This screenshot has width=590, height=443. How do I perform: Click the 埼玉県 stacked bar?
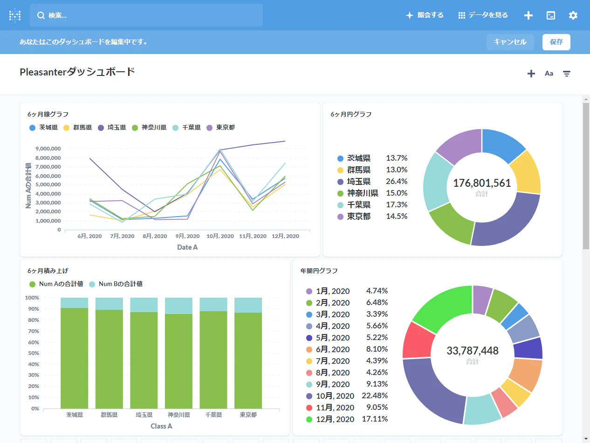pyautogui.click(x=144, y=353)
